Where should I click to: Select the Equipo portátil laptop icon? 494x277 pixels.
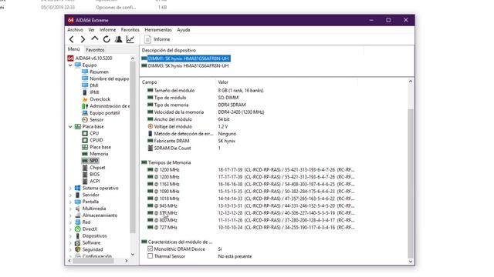point(85,113)
